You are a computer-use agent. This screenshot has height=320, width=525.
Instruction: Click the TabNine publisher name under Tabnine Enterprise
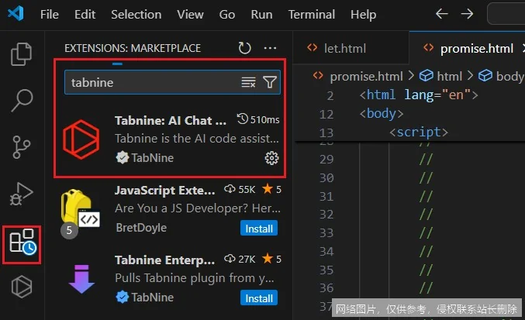(152, 297)
